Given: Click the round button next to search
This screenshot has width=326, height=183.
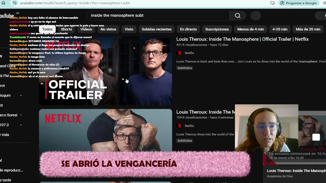Looking at the screenshot, I should 256,16.
